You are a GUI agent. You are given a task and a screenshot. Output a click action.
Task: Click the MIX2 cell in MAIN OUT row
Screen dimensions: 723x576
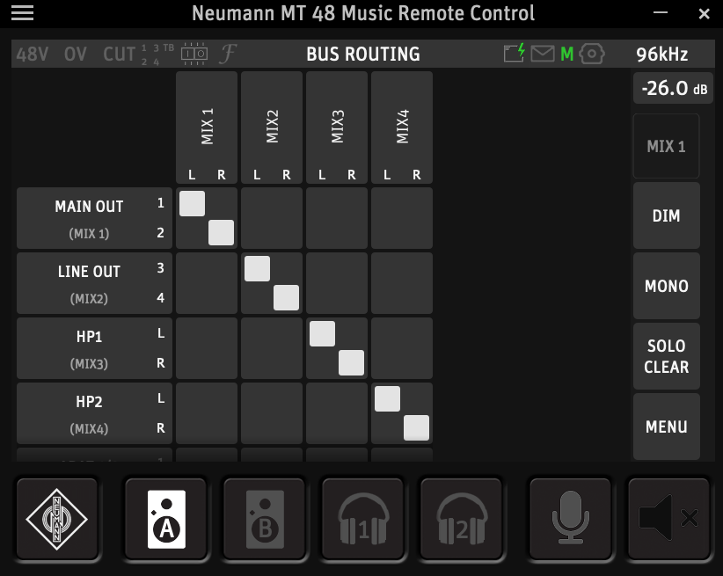[x=272, y=218]
